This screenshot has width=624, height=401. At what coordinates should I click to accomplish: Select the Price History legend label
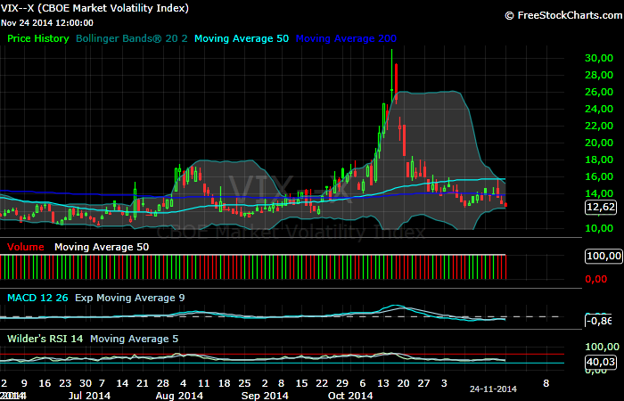tap(38, 38)
